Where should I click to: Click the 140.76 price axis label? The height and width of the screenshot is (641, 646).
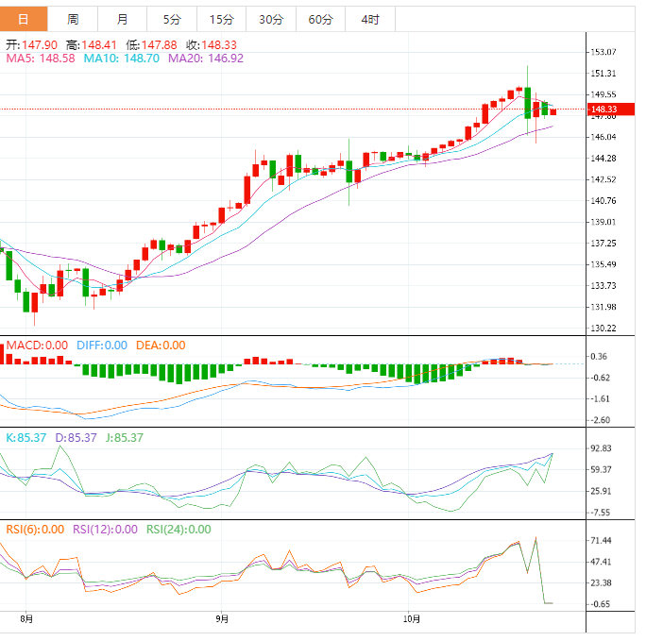click(x=603, y=201)
